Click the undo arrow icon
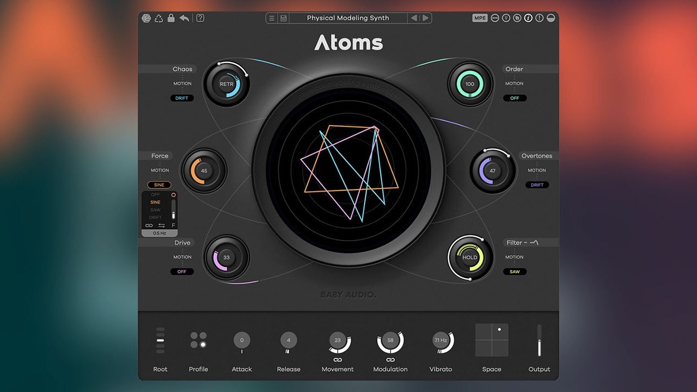The width and height of the screenshot is (697, 392). tap(185, 18)
